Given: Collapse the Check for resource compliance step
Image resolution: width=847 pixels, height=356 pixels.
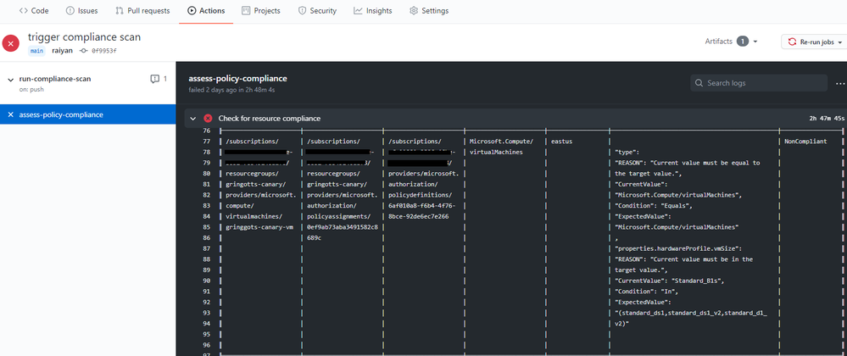Looking at the screenshot, I should click(192, 119).
